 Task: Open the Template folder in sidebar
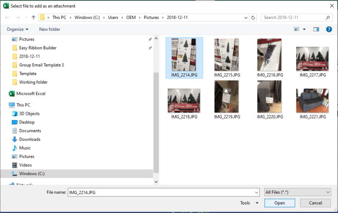[x=28, y=74]
